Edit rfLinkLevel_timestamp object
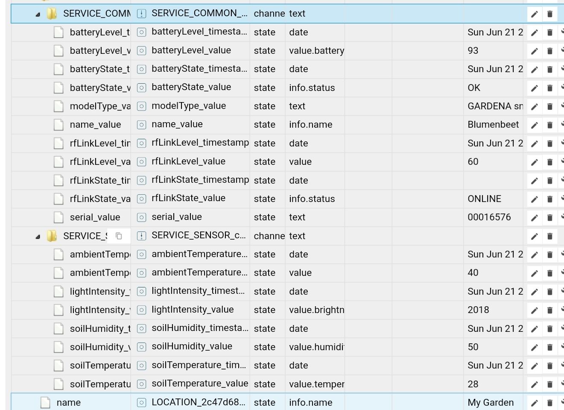The width and height of the screenshot is (564, 410). point(535,143)
